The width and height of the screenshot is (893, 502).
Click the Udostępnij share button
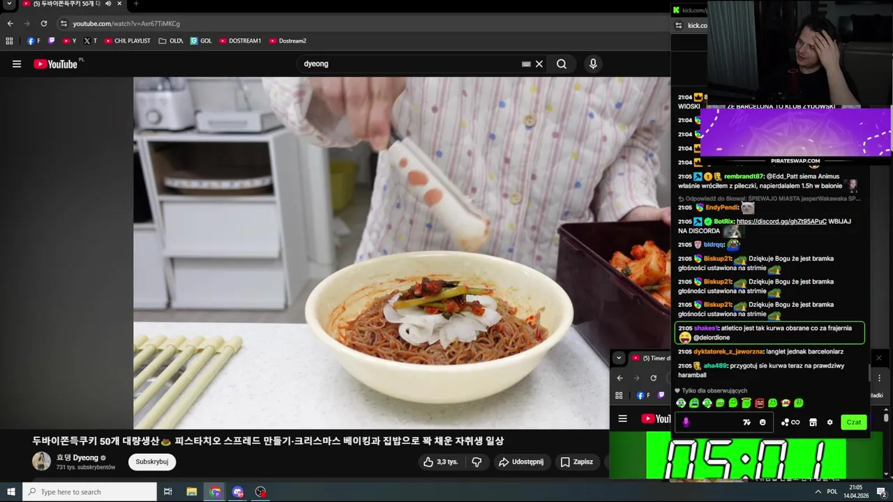[x=521, y=462]
